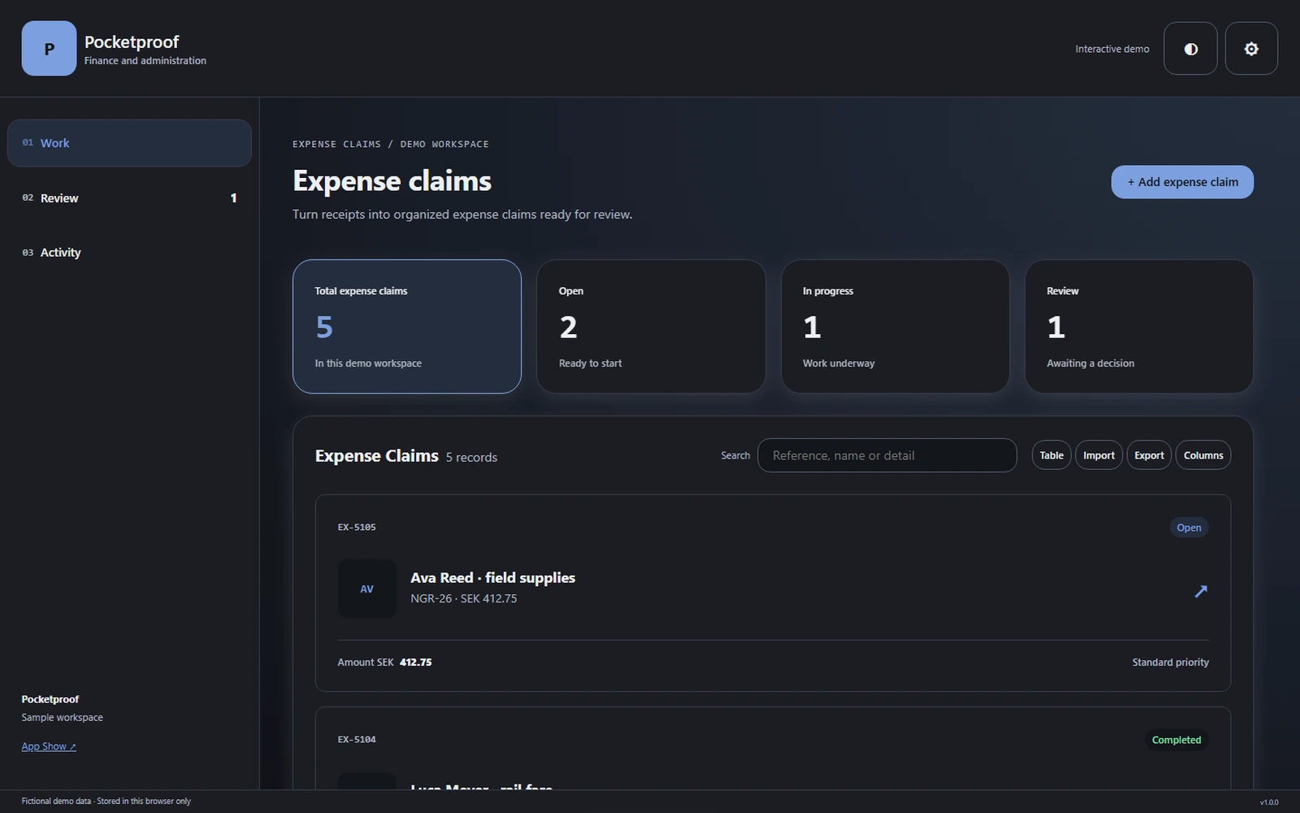Click the Completed badge on EX-5104
Viewport: 1300px width, 813px height.
point(1176,740)
